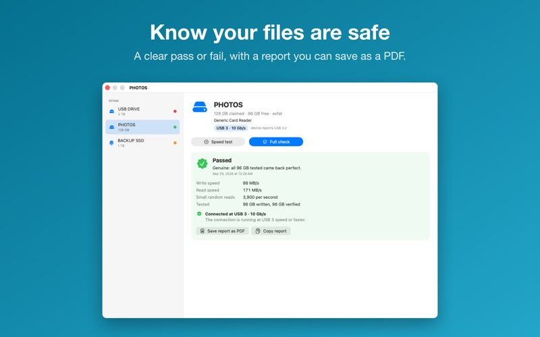Select USB DRIVE in the sidebar

pos(142,111)
